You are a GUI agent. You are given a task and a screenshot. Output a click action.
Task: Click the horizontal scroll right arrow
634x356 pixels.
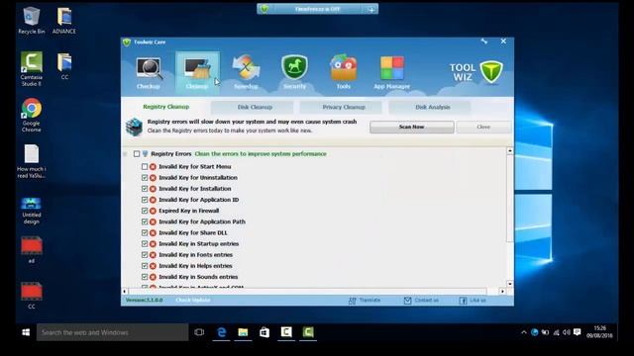[502, 291]
